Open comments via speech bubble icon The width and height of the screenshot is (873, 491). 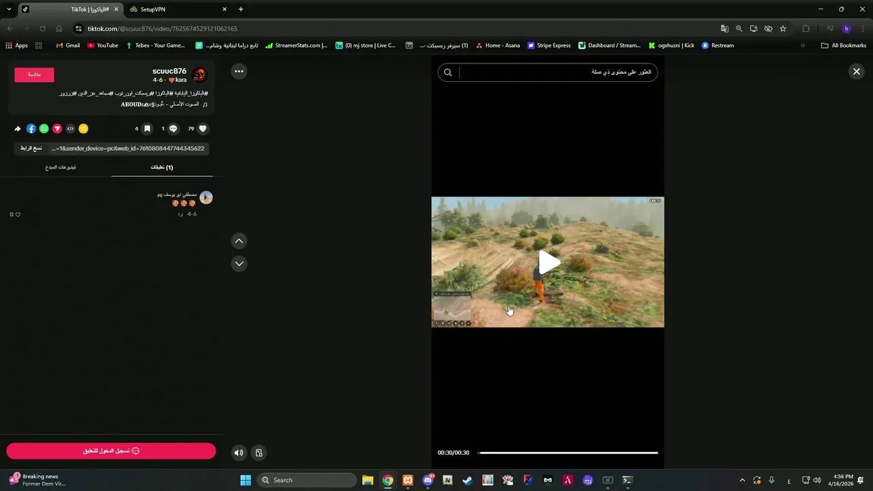pyautogui.click(x=173, y=128)
